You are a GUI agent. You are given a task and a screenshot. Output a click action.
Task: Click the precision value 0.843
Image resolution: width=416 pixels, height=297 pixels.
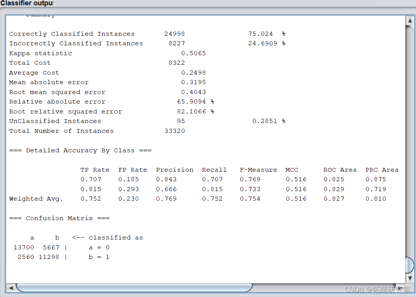pos(166,179)
